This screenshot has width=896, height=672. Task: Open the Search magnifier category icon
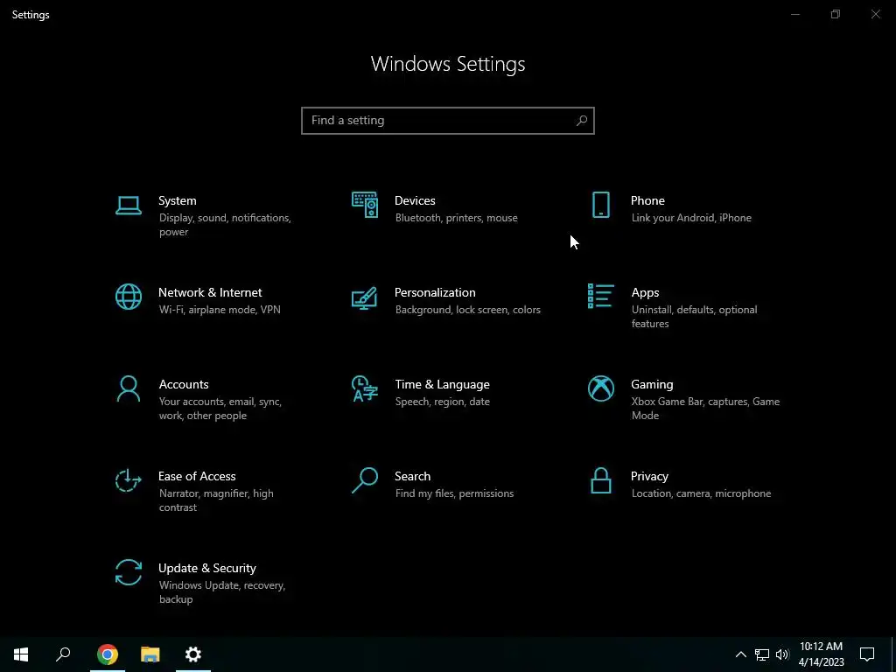tap(365, 480)
